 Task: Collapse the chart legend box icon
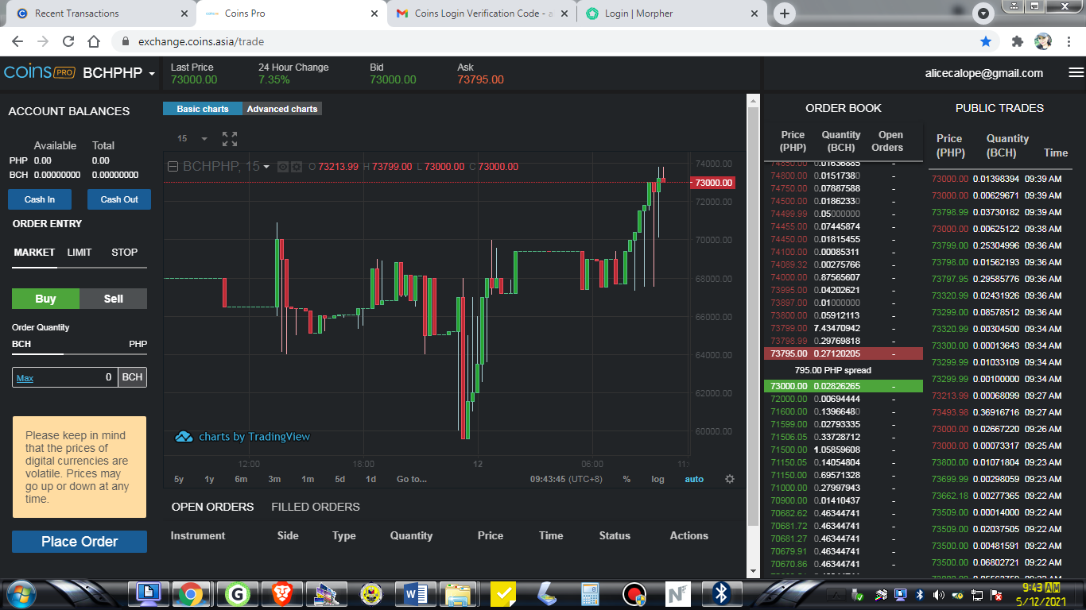173,167
